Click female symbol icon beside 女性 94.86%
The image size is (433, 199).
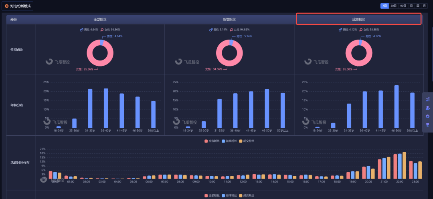tap(231, 30)
